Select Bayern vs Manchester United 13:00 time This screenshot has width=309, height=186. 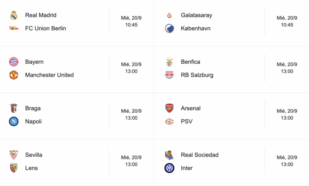click(x=131, y=71)
